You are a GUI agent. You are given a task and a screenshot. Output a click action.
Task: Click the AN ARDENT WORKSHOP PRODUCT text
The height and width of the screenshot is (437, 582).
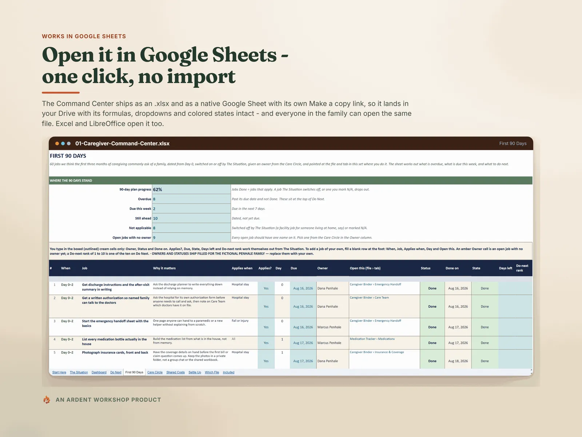pos(108,399)
